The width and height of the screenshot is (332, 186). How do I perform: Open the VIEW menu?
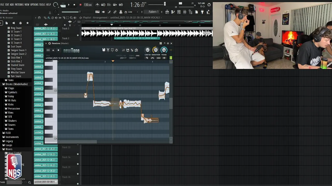tap(27, 5)
